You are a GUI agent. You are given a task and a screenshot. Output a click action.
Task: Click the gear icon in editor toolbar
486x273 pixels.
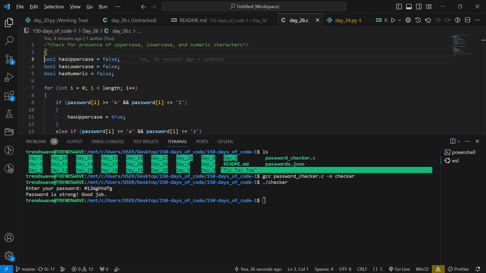tap(409, 20)
